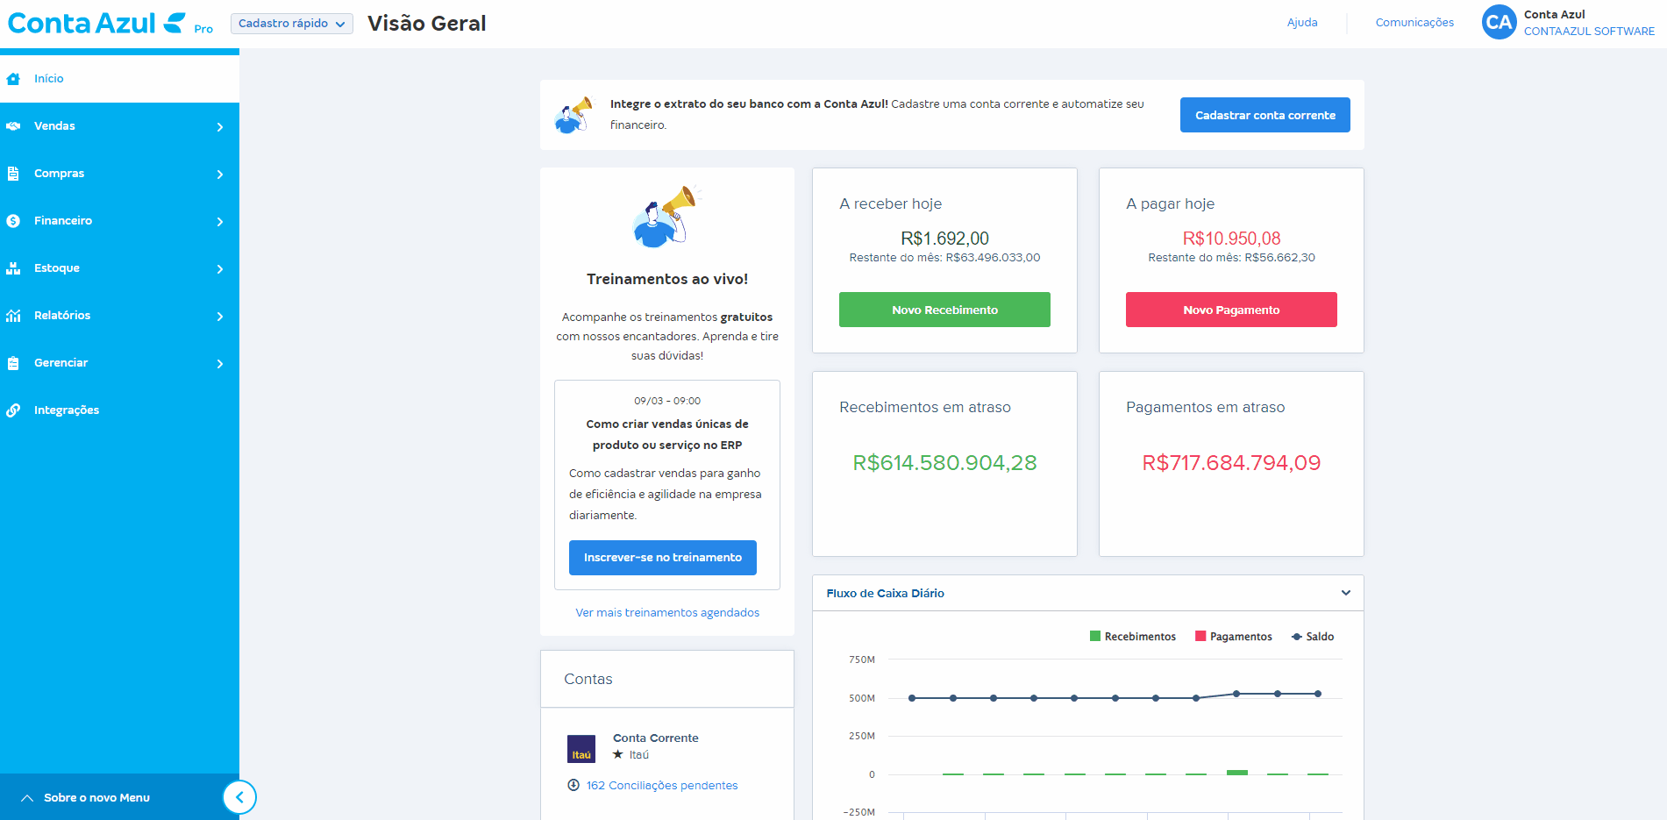Screen dimensions: 1667x820
Task: Click Pagamentos em atraso R$717.684.794,09 value
Action: point(1231,463)
